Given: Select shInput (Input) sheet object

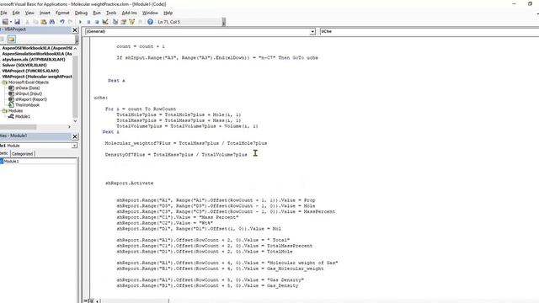Looking at the screenshot, I should point(29,93).
